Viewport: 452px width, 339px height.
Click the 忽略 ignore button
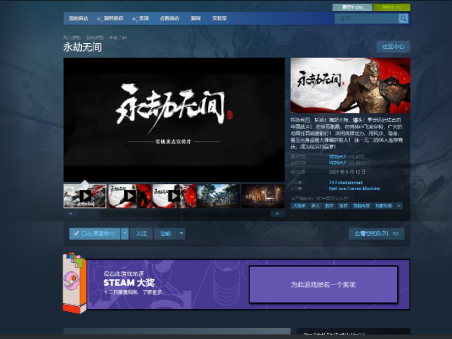pos(165,234)
